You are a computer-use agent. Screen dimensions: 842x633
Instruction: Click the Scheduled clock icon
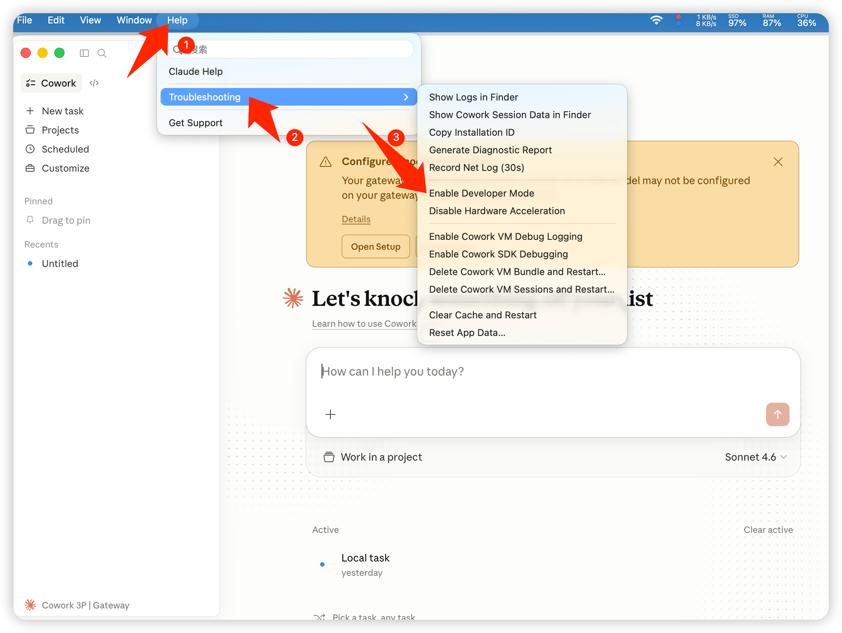[30, 149]
